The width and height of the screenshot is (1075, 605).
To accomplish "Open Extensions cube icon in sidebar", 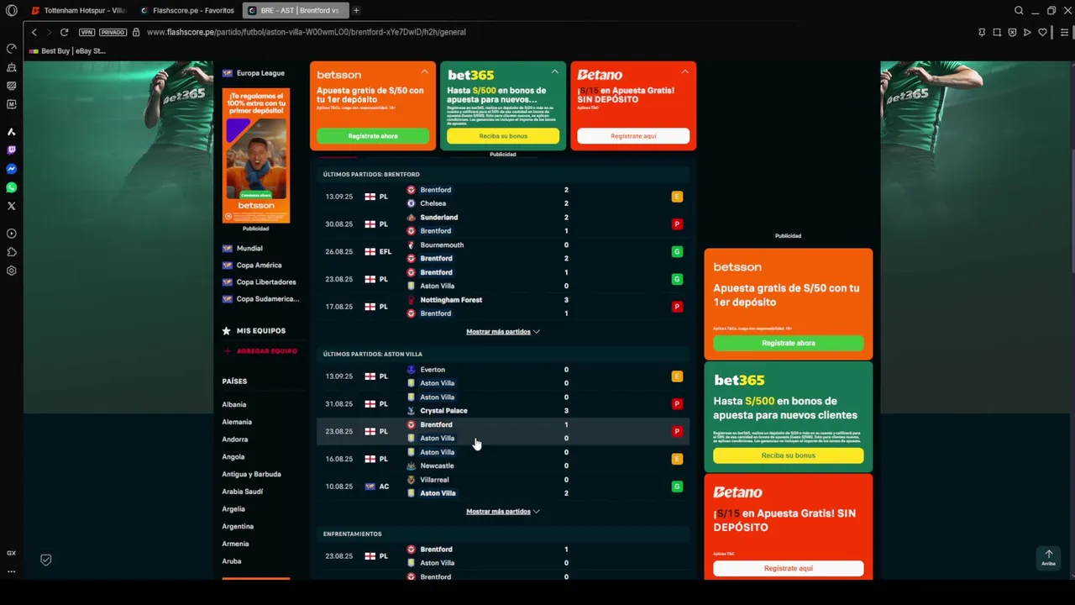I will [x=11, y=252].
